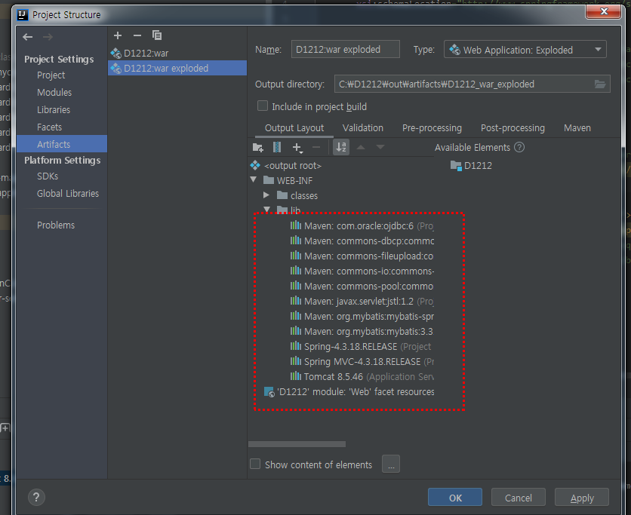Move element down in layout
The width and height of the screenshot is (631, 515).
[x=380, y=147]
